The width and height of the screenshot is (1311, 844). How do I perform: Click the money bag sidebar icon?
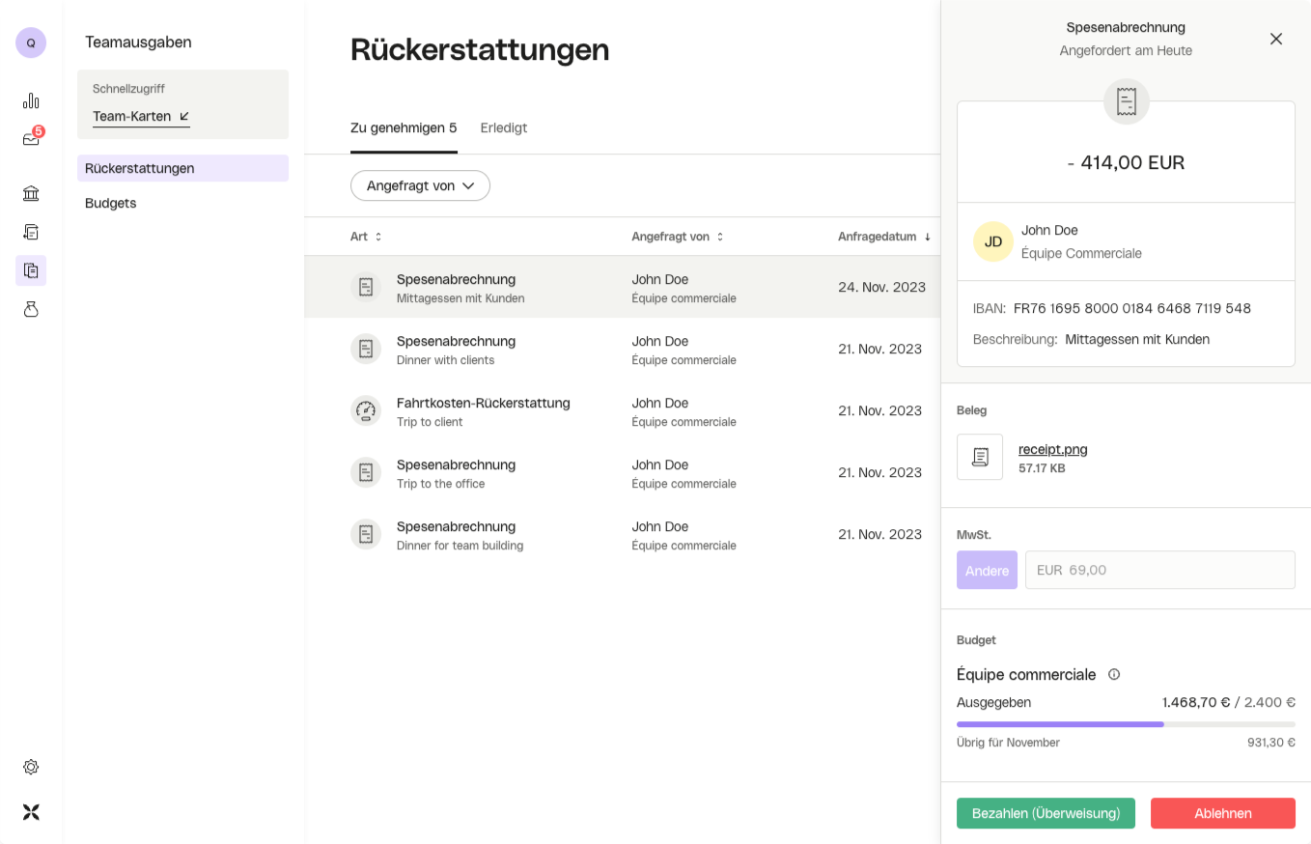(x=31, y=309)
